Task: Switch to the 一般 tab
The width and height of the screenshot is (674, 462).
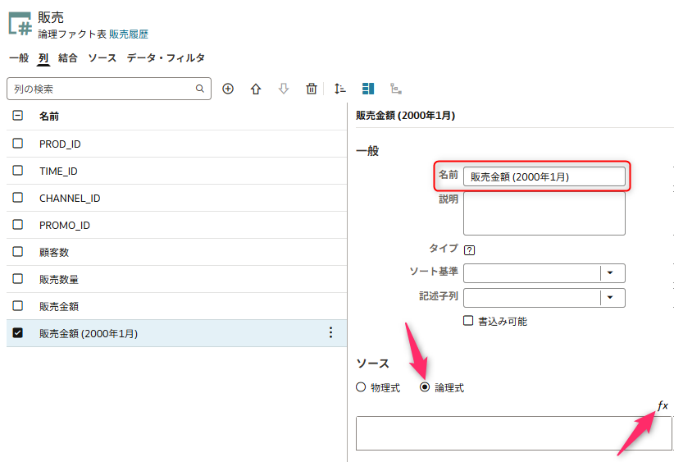Action: coord(19,57)
